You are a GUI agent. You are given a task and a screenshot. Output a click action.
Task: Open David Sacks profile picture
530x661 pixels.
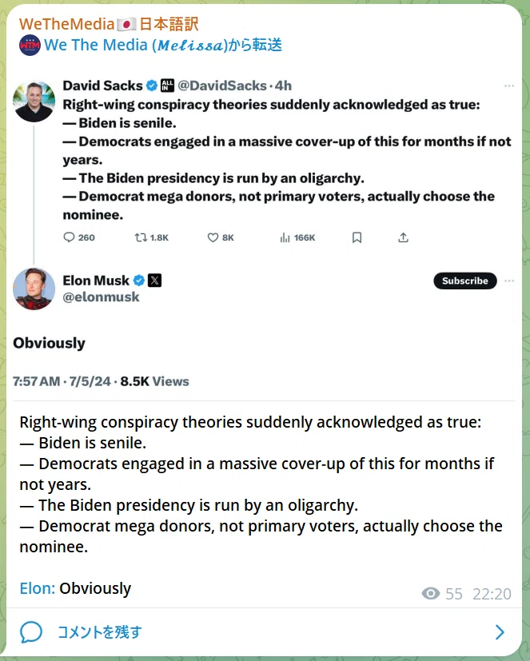click(x=34, y=102)
